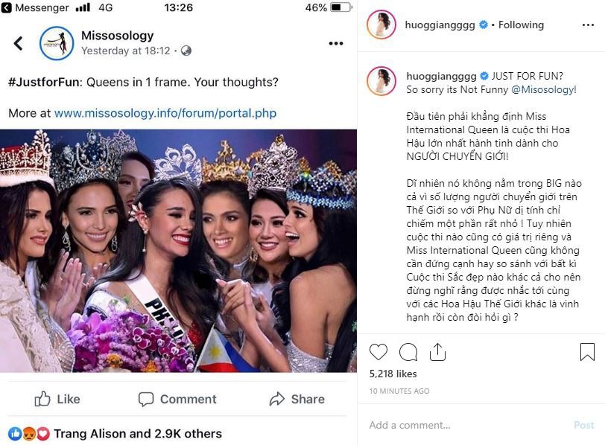
Task: Like the Facebook post
Action: [57, 399]
